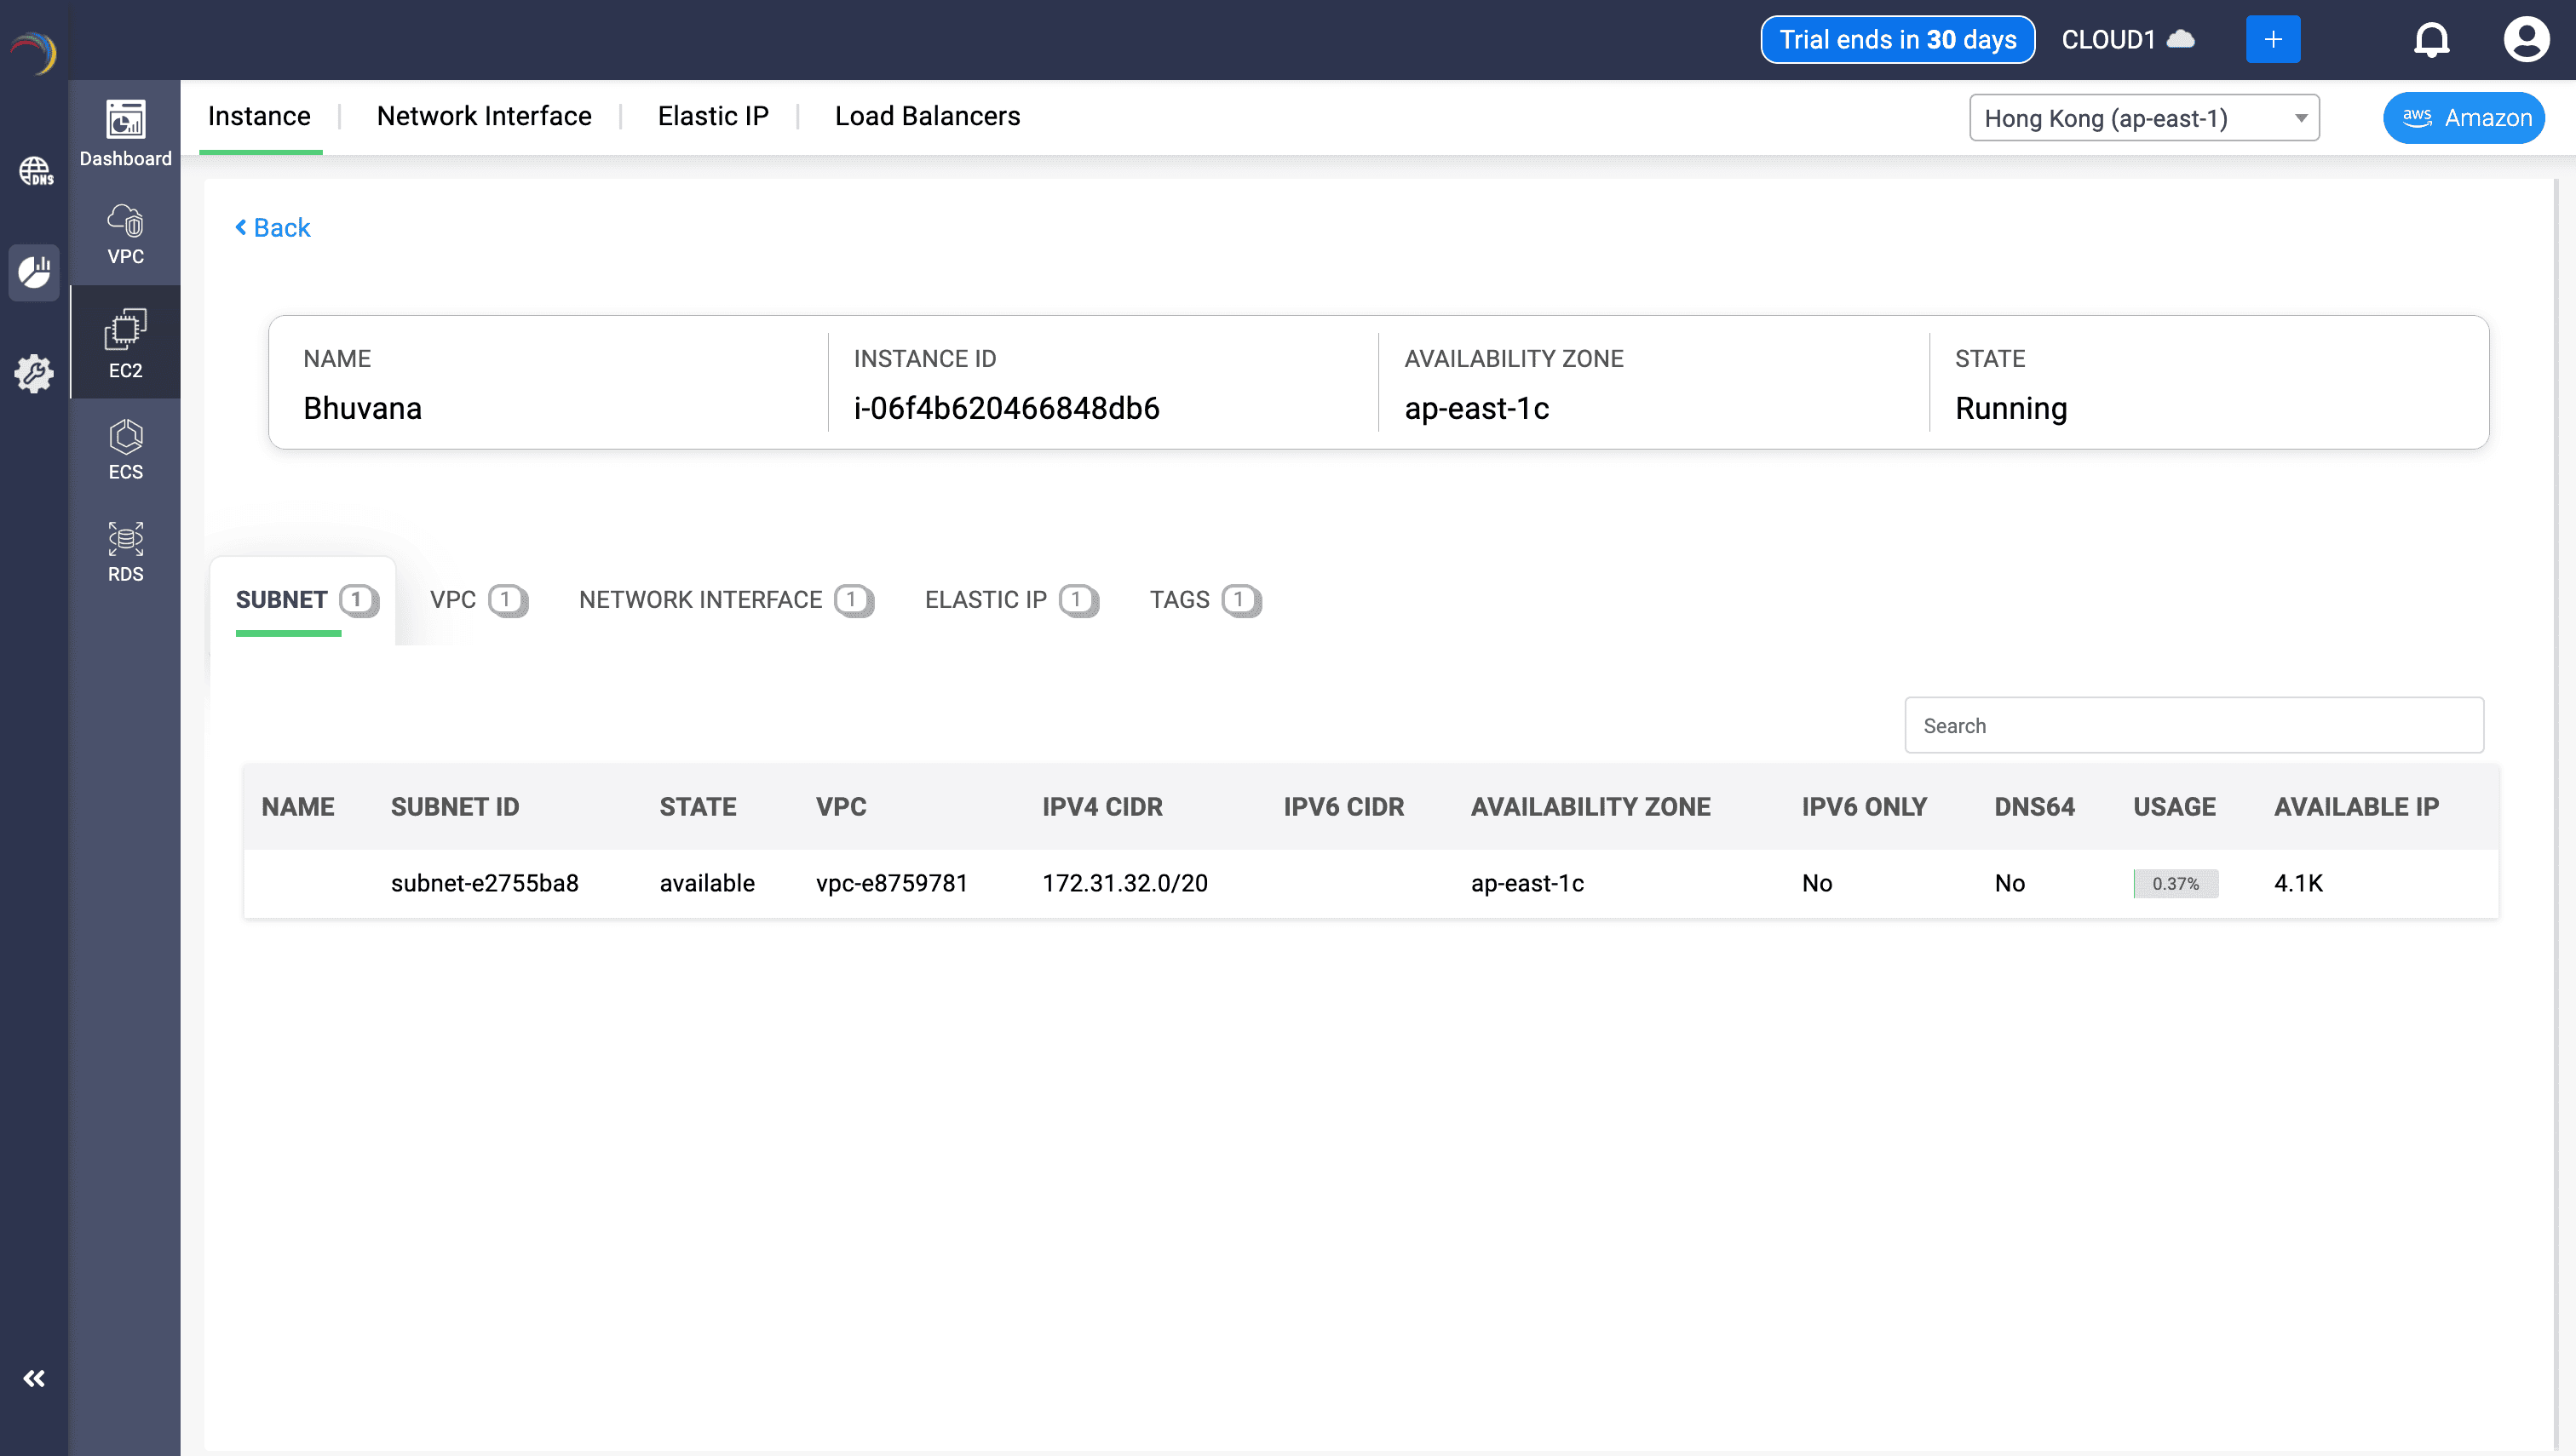Click the Amazon AWS provider button
This screenshot has width=2576, height=1456.
[x=2464, y=118]
